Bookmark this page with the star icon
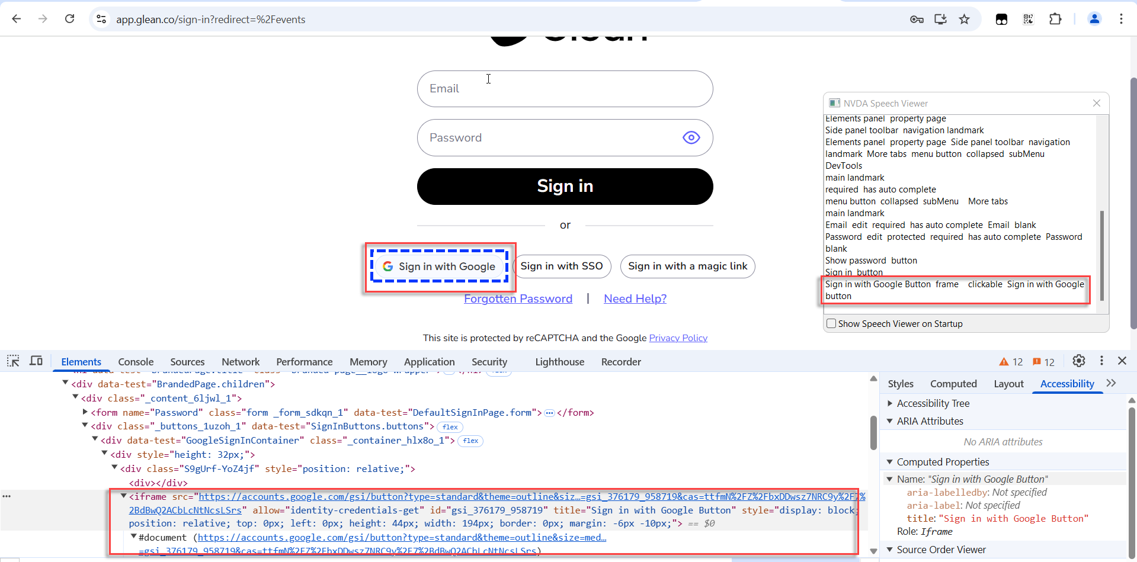The width and height of the screenshot is (1137, 562). (965, 20)
